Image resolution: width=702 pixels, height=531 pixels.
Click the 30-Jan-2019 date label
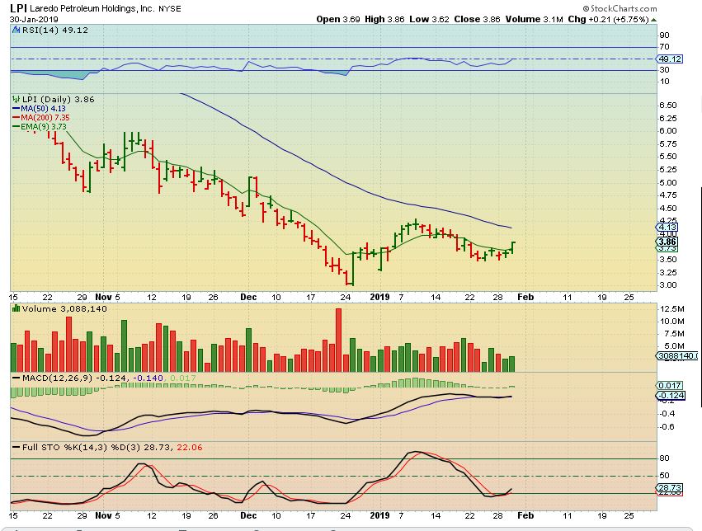(x=34, y=20)
